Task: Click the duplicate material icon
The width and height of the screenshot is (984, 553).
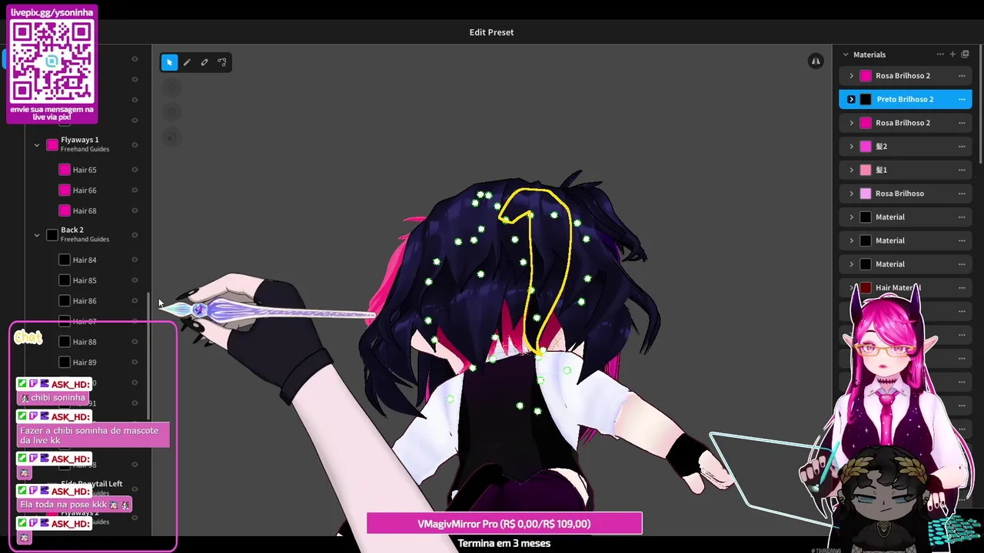Action: pyautogui.click(x=966, y=55)
